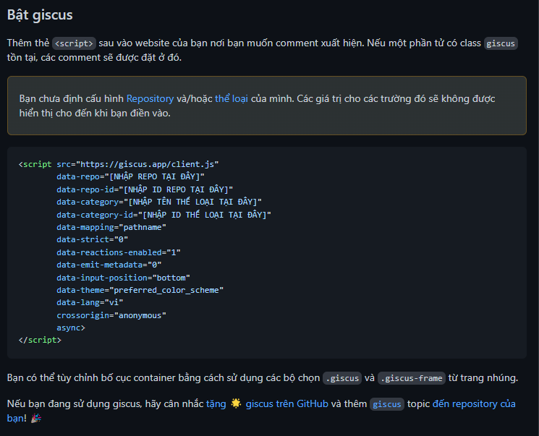Click the '.giscus-frame' selector code
This screenshot has height=436, width=539.
412,378
